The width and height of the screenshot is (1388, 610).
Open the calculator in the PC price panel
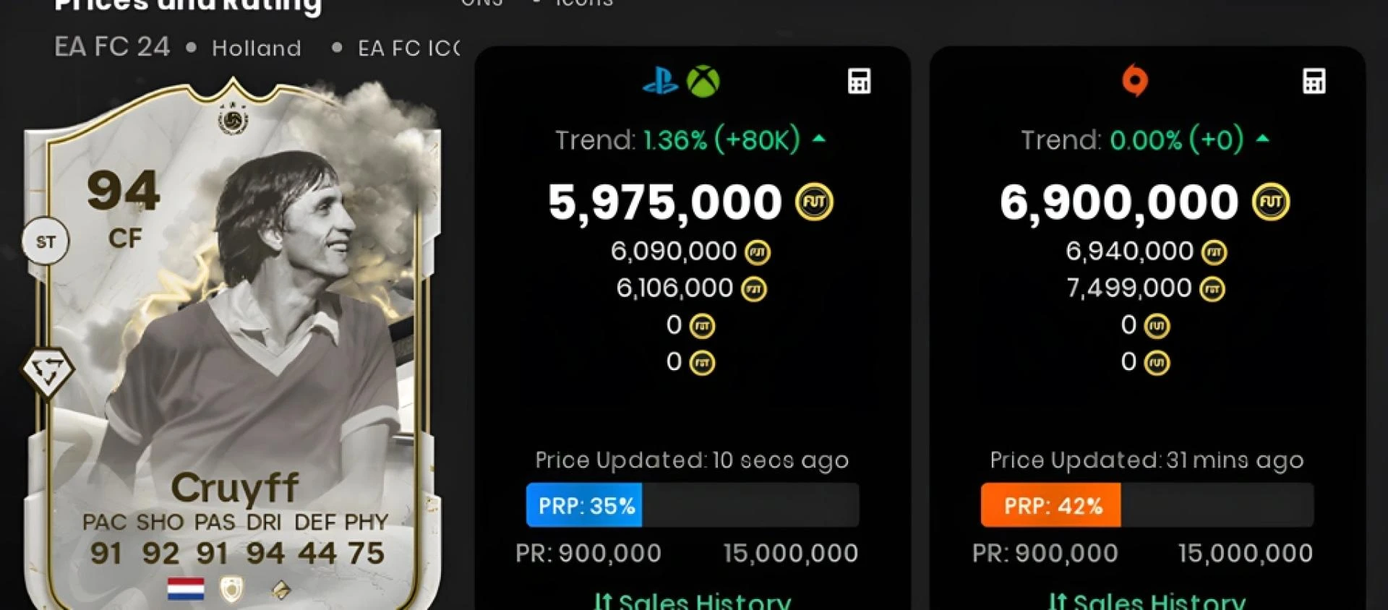point(1314,82)
